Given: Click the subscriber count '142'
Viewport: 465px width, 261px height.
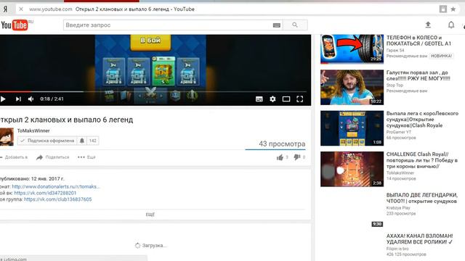Looking at the screenshot, I should click(x=93, y=141).
